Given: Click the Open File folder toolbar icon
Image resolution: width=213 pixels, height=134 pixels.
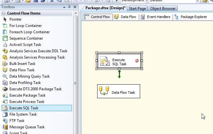Looking at the screenshot, I should pos(28,1).
